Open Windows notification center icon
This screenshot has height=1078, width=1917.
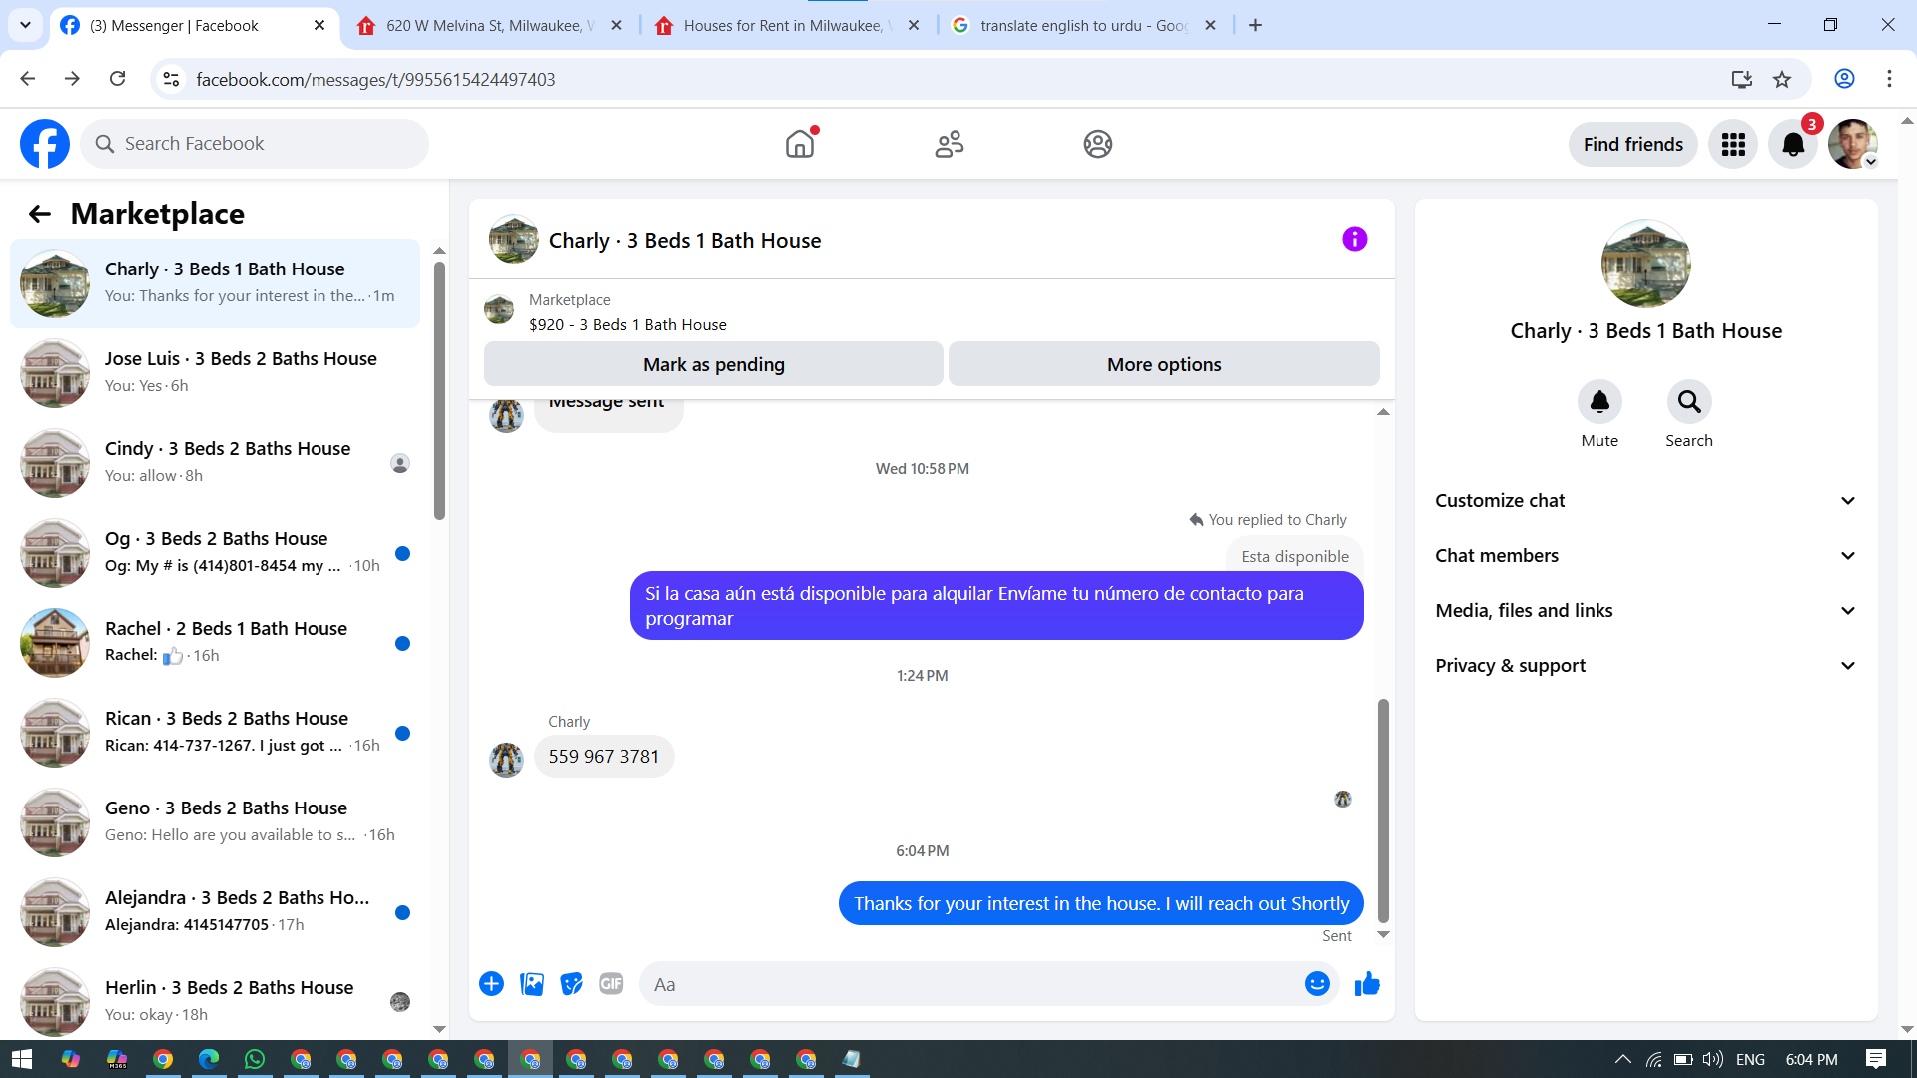point(1875,1059)
